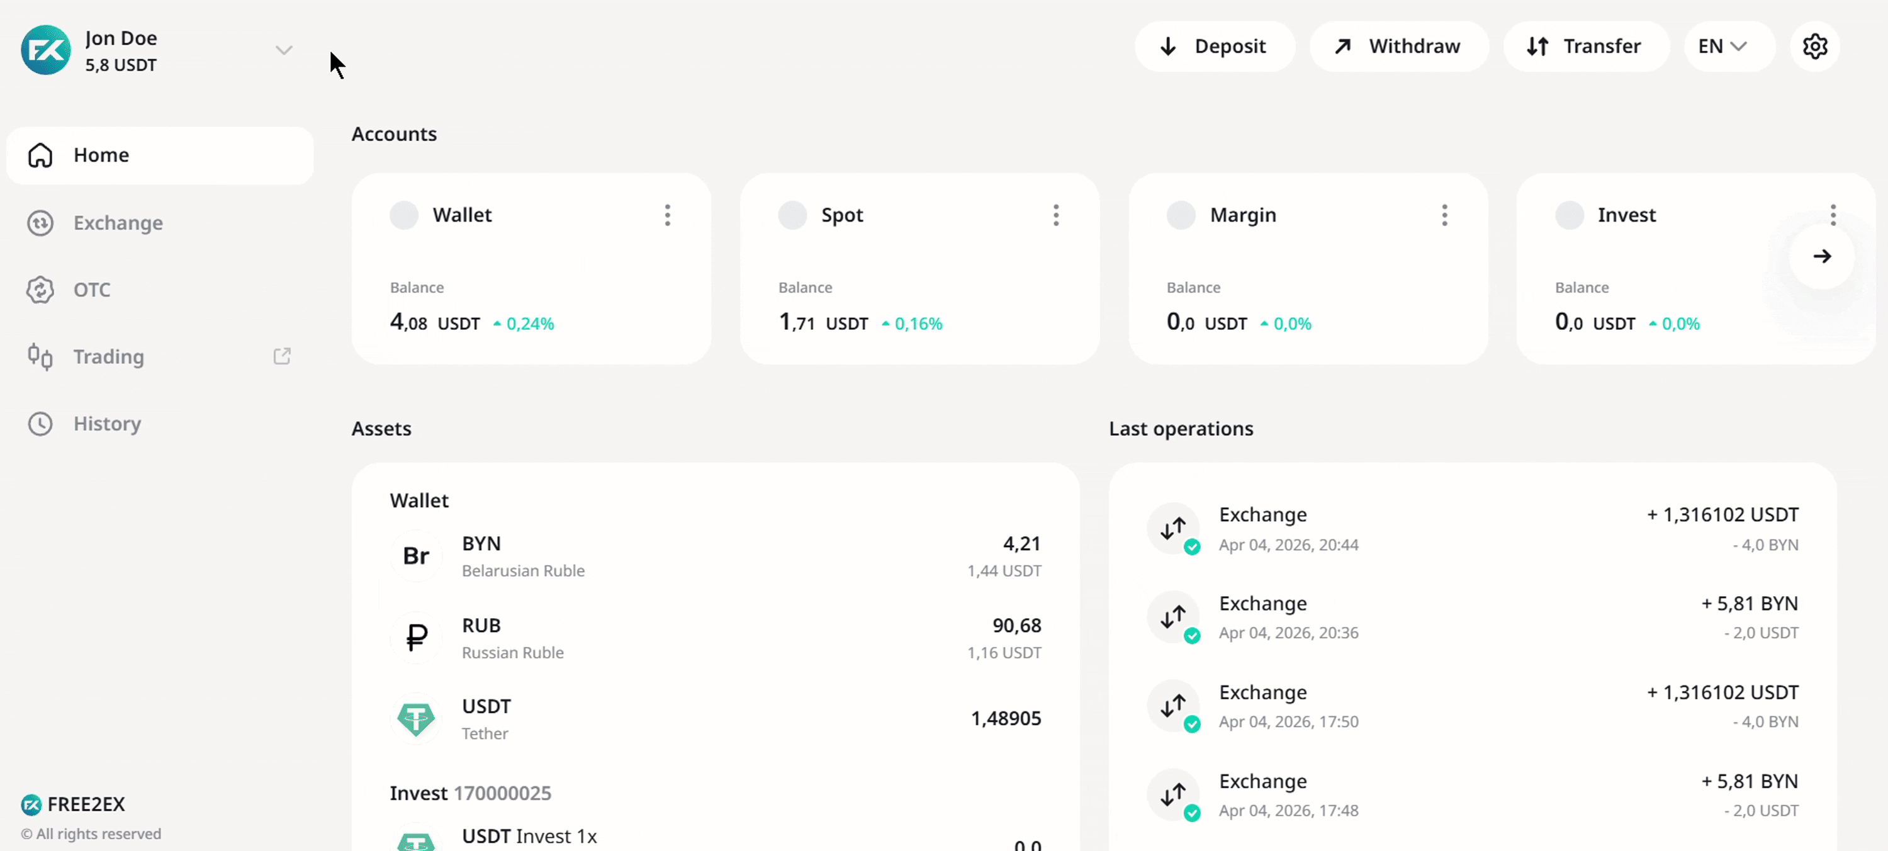Viewport: 1888px width, 851px height.
Task: Click exchange icon of 20:44 operation
Action: click(x=1172, y=529)
